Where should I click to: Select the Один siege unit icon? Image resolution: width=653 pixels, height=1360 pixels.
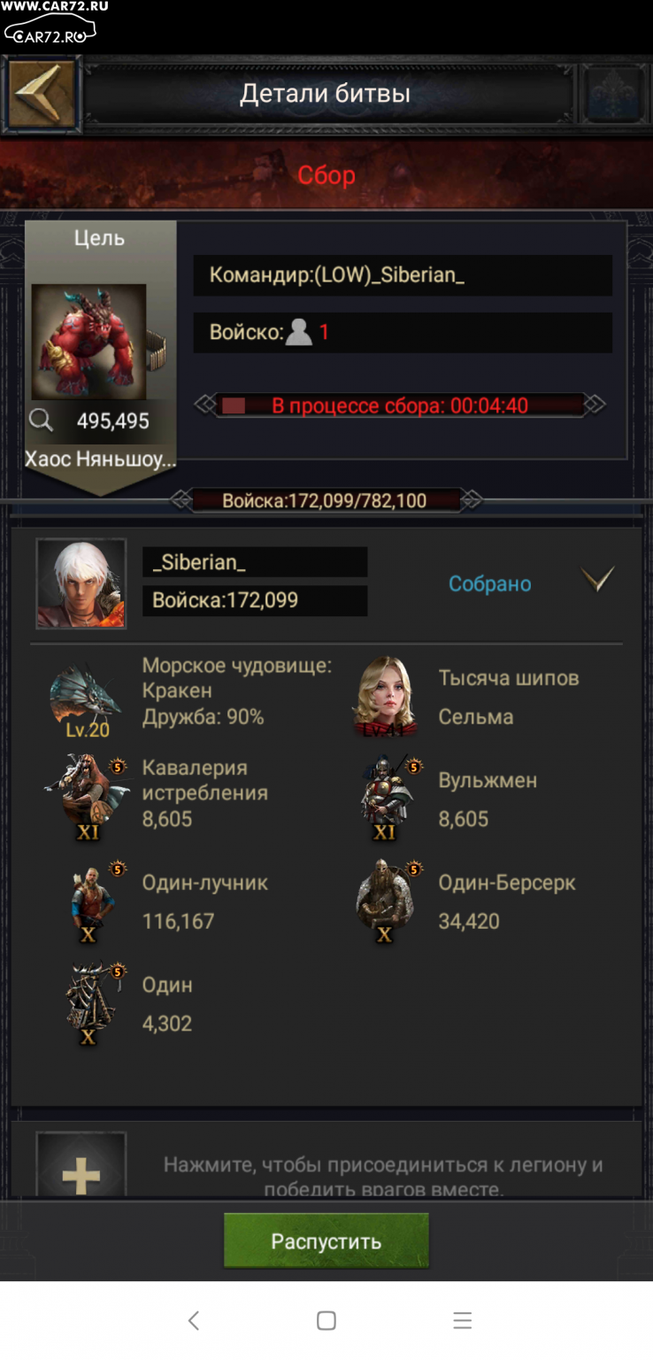(91, 1002)
